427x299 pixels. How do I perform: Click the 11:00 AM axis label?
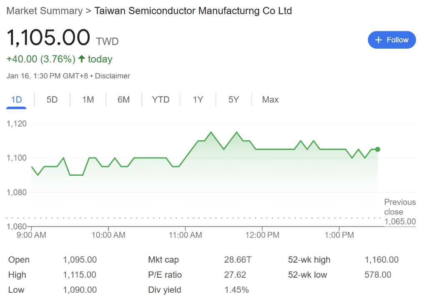tap(186, 235)
